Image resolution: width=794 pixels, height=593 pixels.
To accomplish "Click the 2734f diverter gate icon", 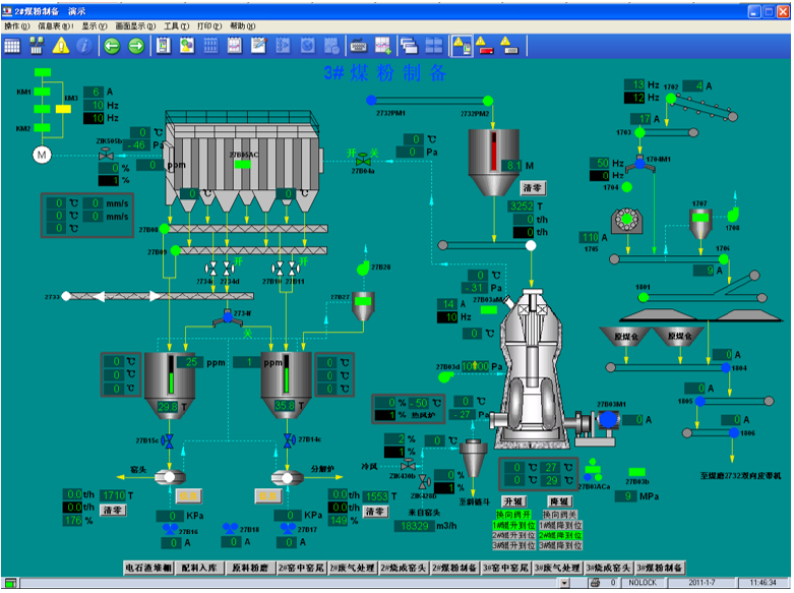I will [x=228, y=319].
